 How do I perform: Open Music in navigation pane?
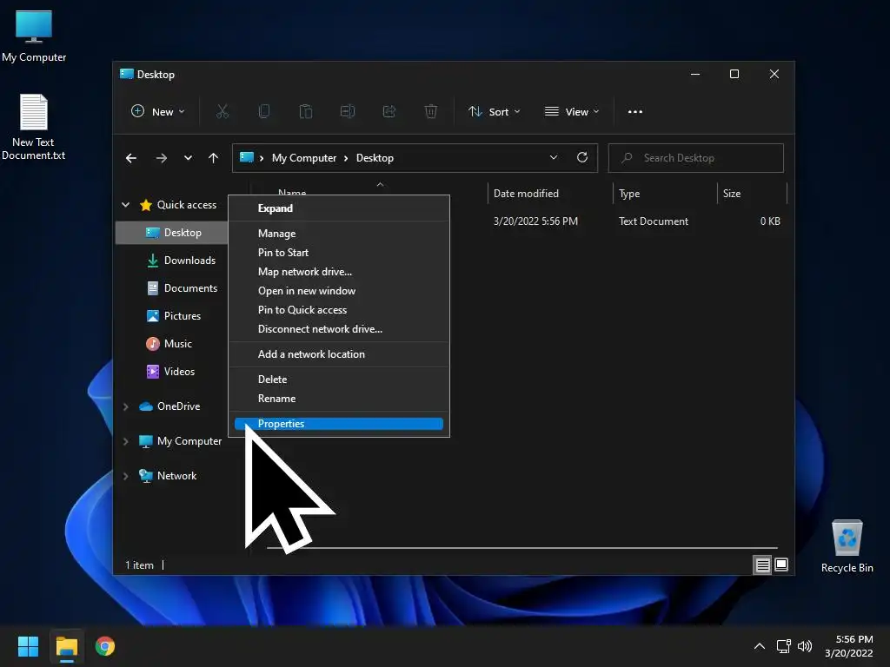(169, 344)
